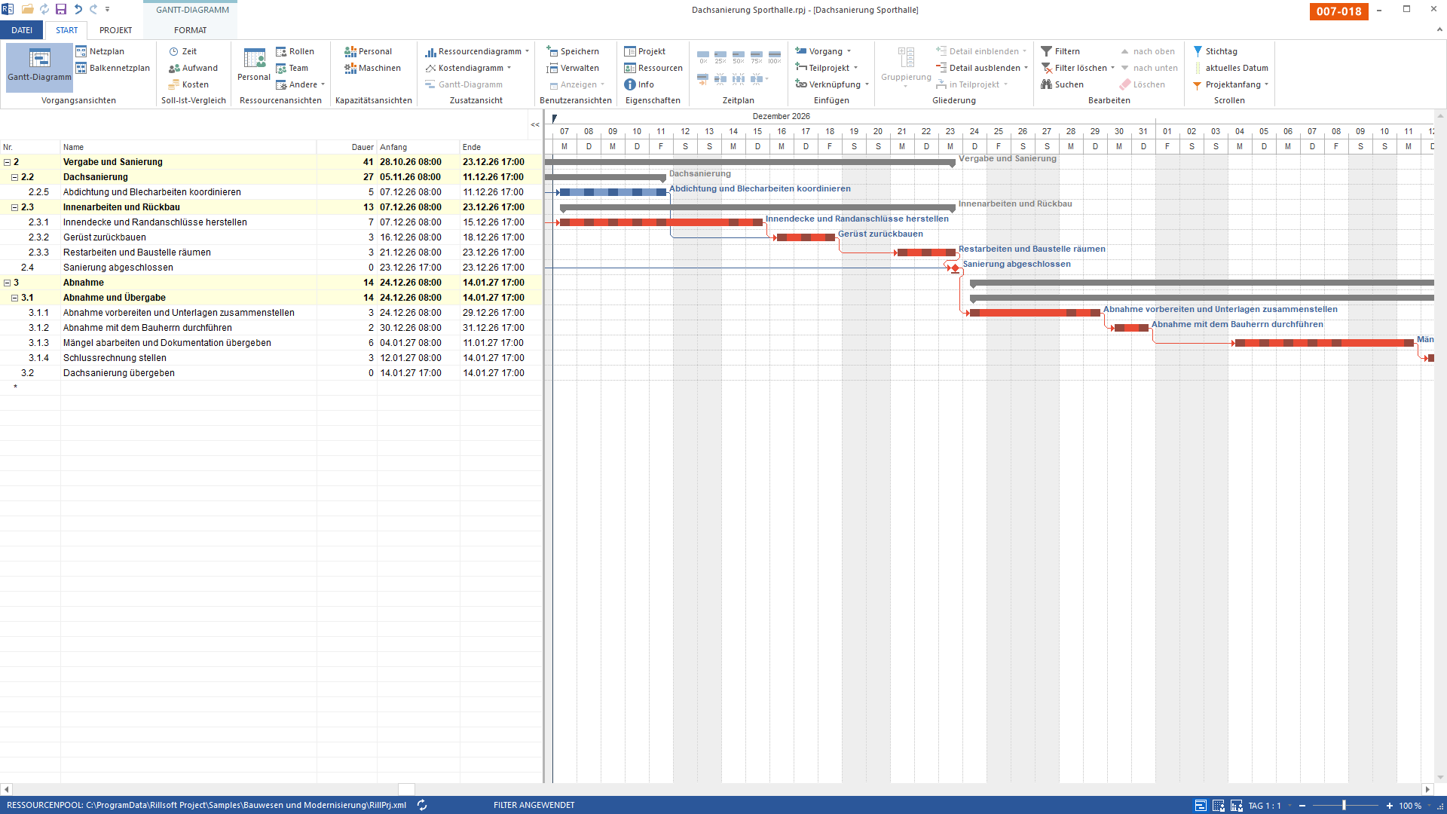Viewport: 1447px width, 814px height.
Task: Save the project via the floppy icon
Action: point(61,9)
